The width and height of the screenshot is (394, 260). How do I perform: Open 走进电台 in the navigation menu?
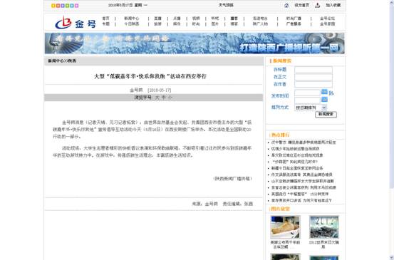(260, 19)
